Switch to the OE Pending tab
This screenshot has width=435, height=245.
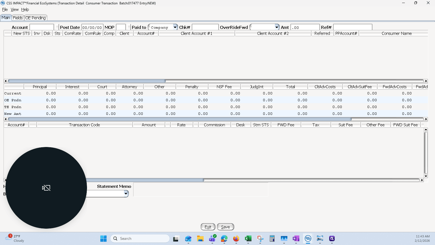(36, 18)
